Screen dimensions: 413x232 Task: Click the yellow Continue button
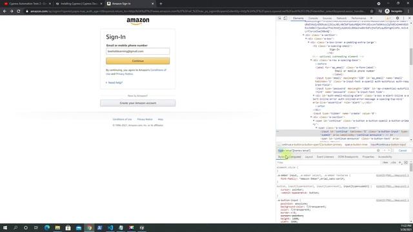point(137,61)
